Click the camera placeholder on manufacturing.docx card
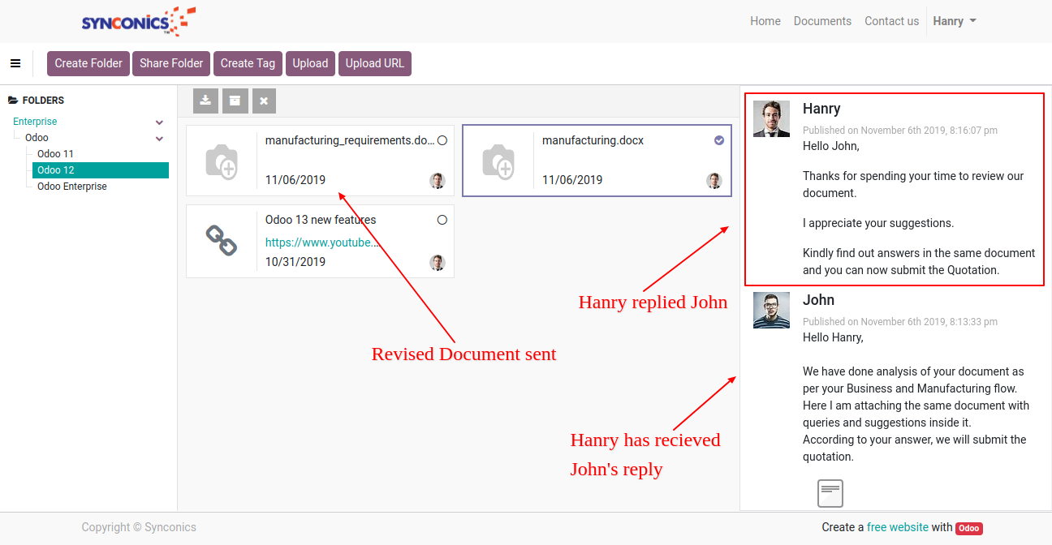 point(498,161)
